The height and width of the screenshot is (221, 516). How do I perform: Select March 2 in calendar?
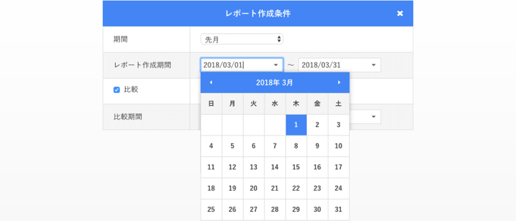coord(317,125)
